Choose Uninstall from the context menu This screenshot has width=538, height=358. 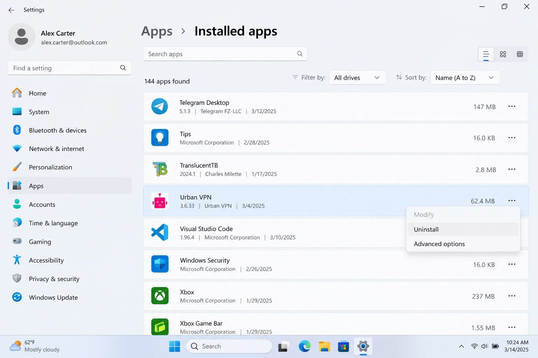click(463, 229)
